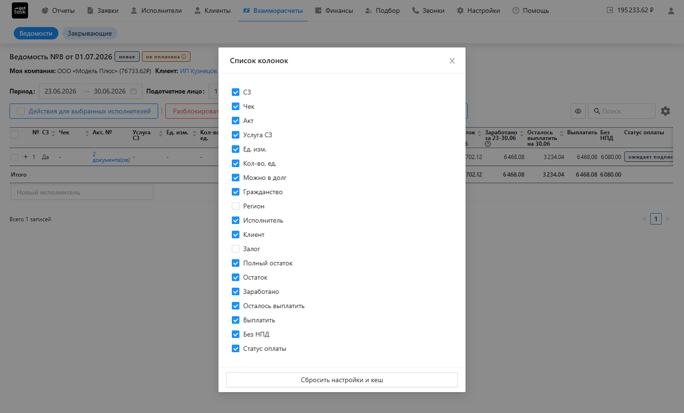Sort by Чек column arrows
This screenshot has height=413, width=684.
coord(87,133)
